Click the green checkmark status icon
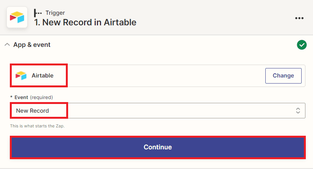Screen dimensions: 313x169 click(302, 45)
